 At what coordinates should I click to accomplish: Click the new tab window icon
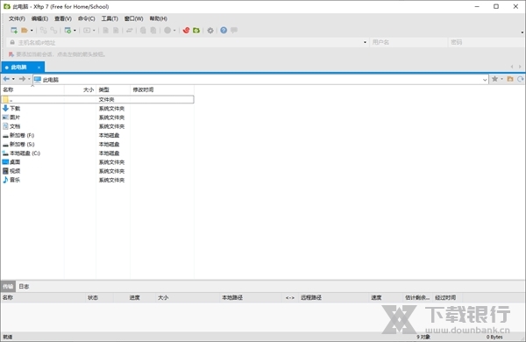[x=68, y=30]
